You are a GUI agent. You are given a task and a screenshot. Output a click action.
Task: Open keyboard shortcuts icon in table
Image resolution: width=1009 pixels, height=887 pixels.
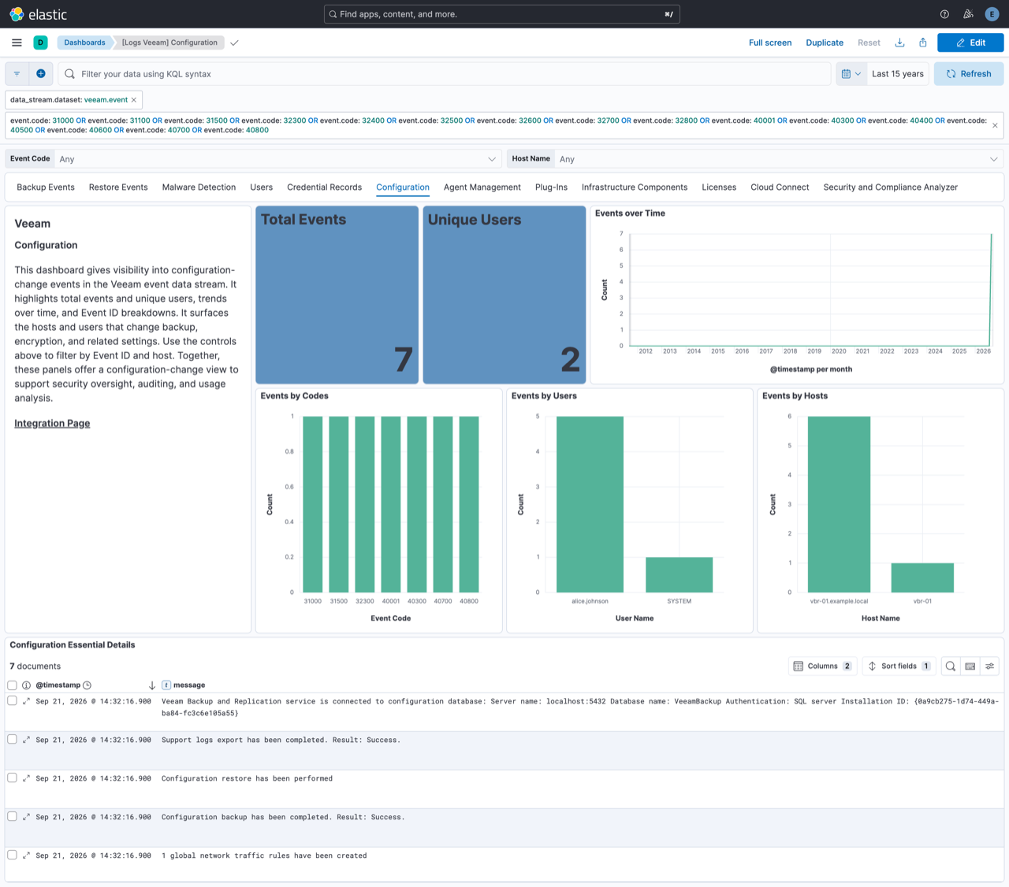pos(970,666)
